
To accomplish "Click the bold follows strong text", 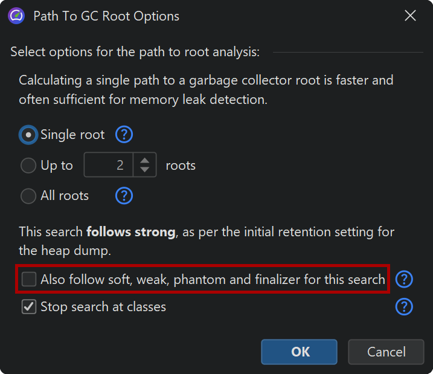I will (130, 231).
